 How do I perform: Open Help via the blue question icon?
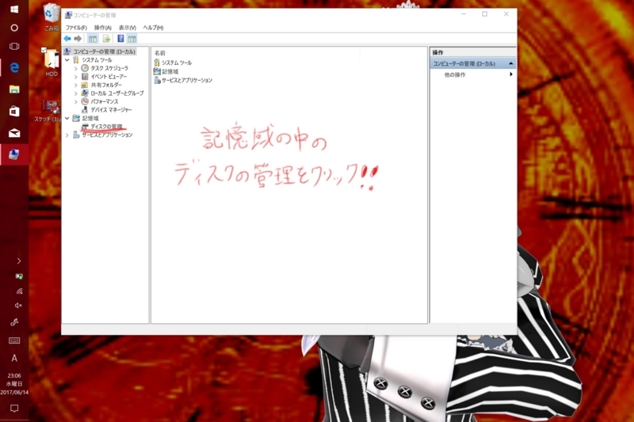(120, 39)
